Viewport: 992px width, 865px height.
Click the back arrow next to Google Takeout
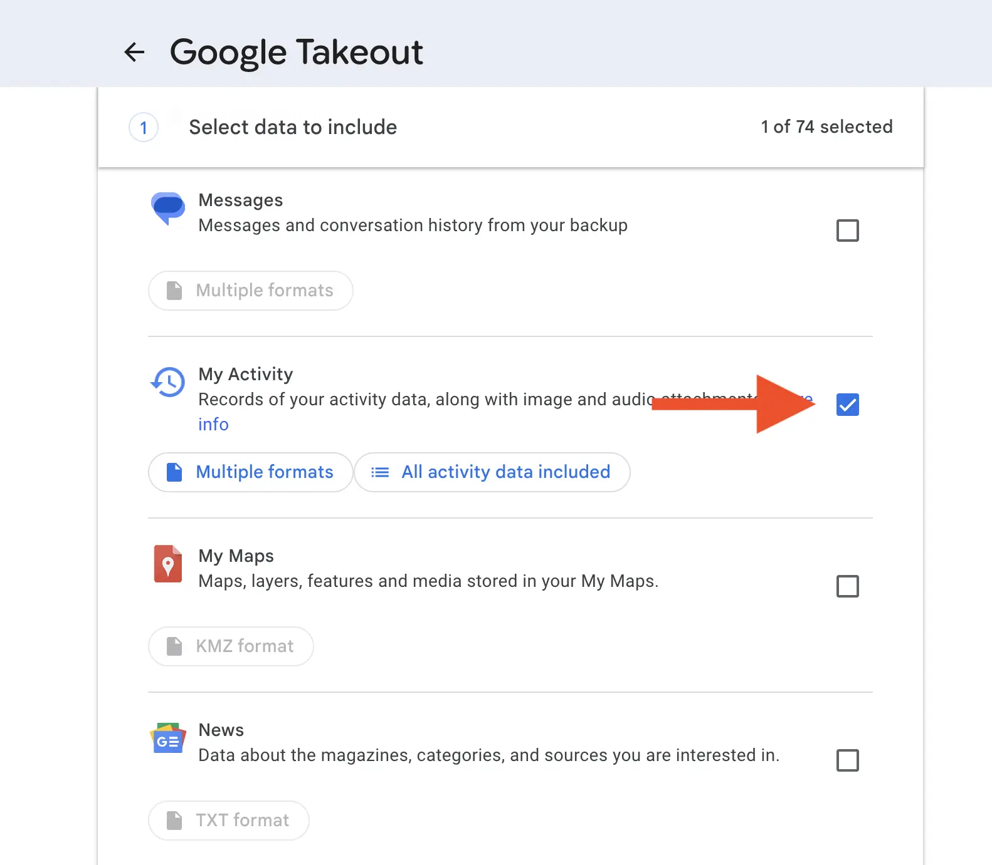coord(134,52)
